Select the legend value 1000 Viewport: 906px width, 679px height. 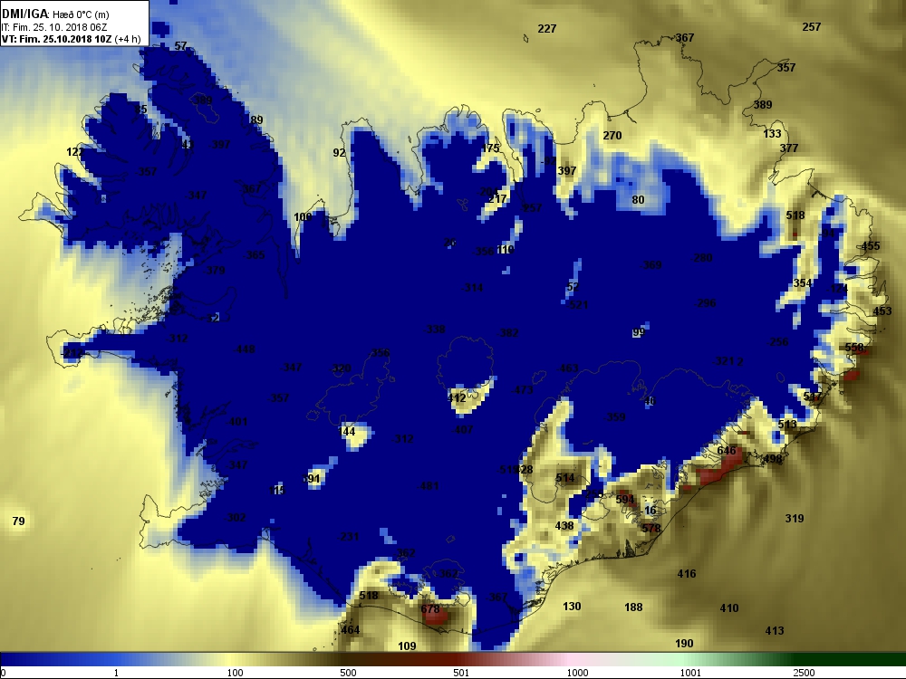577,673
